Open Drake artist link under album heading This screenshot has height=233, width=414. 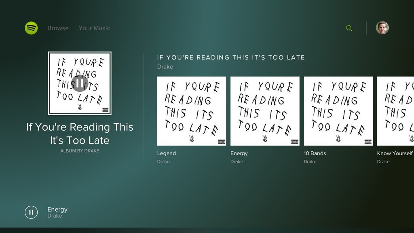coord(165,67)
